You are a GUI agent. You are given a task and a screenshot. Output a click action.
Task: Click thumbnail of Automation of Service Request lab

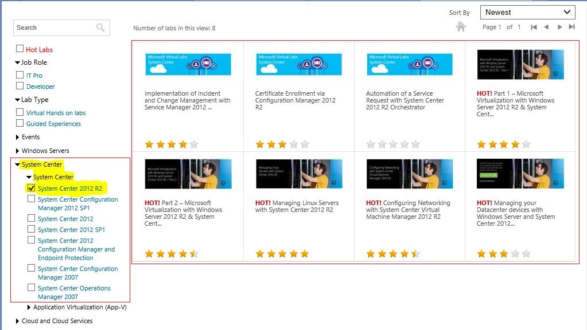[410, 64]
